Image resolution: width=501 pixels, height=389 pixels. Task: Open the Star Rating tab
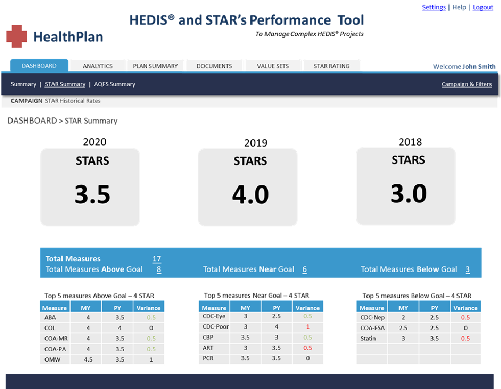click(331, 66)
